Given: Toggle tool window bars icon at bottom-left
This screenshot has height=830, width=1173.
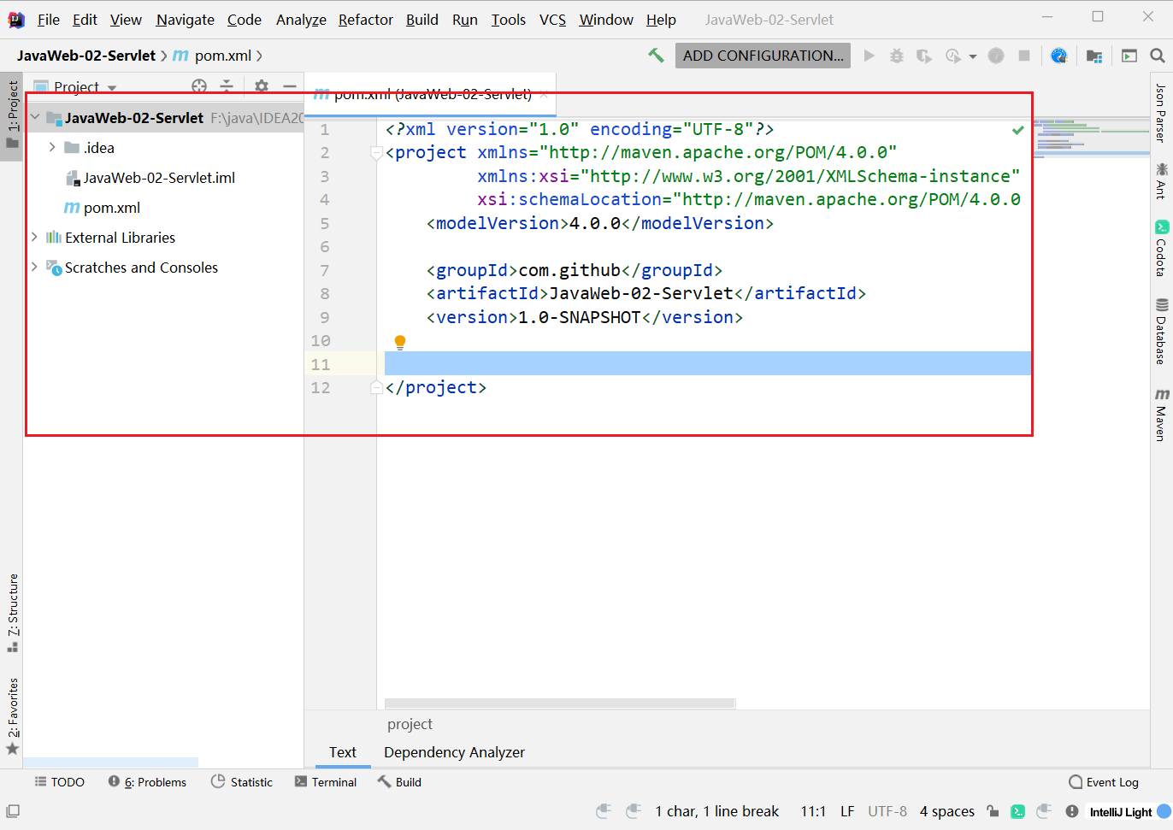Looking at the screenshot, I should click(13, 811).
